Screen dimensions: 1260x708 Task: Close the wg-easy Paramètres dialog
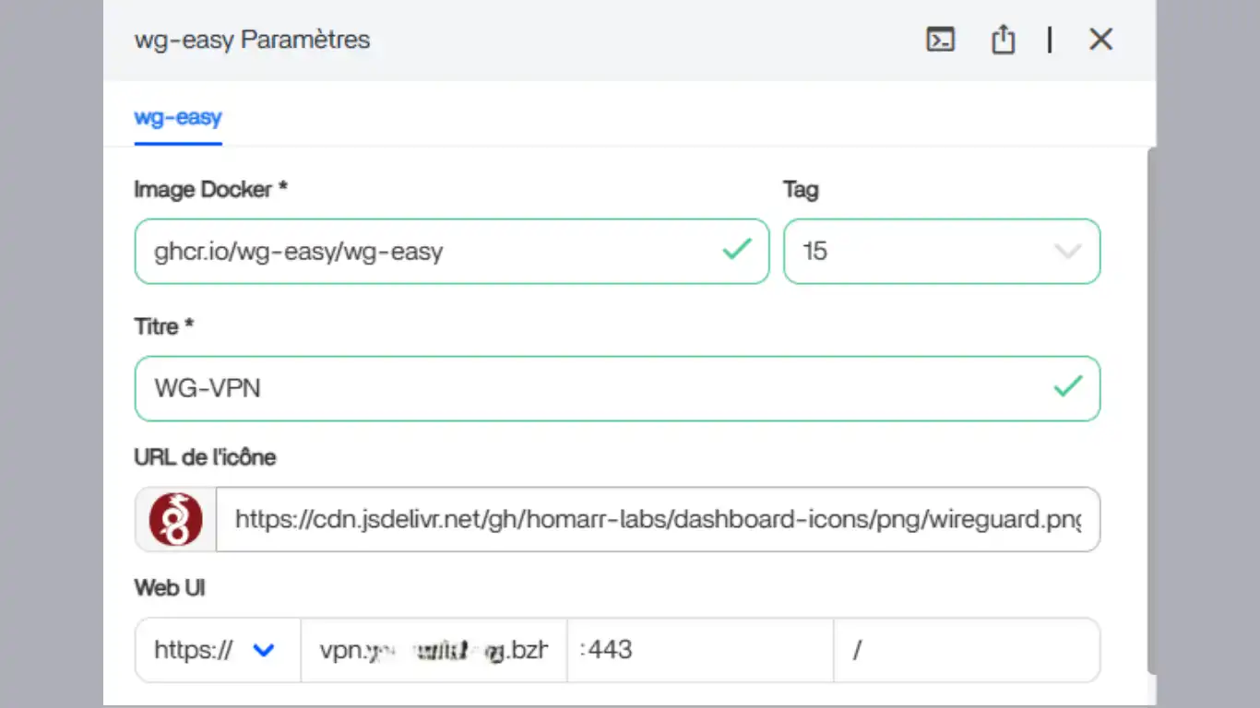(x=1100, y=40)
